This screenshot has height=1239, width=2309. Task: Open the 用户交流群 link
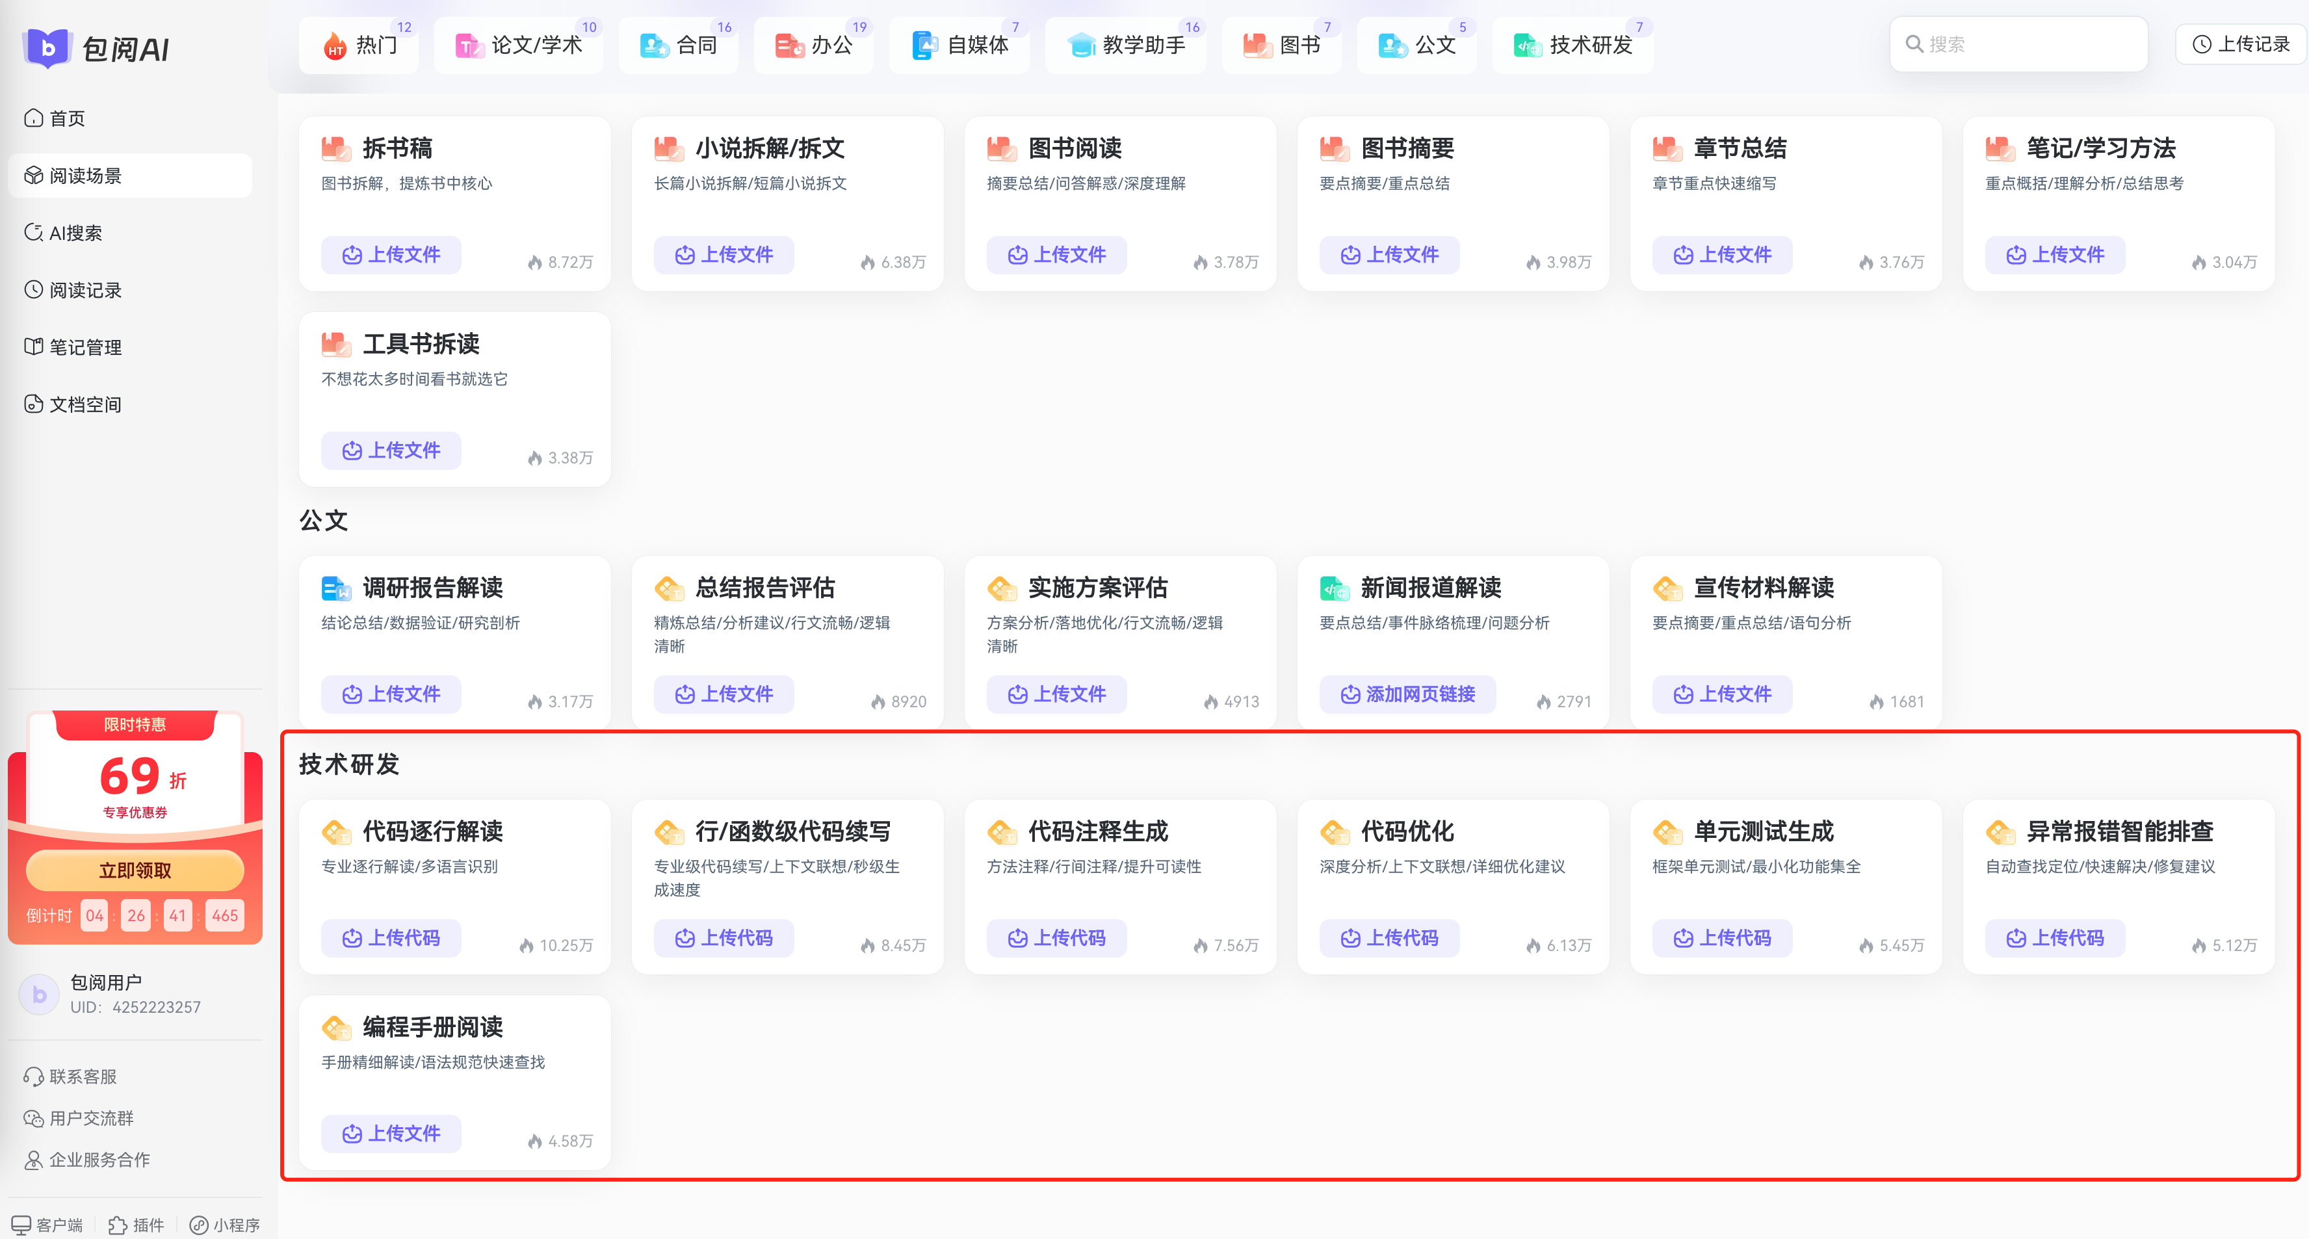pos(90,1118)
